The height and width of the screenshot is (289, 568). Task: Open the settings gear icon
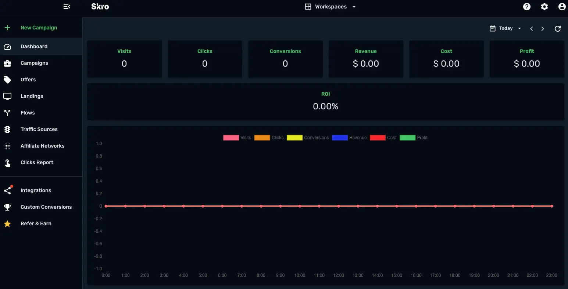[544, 7]
